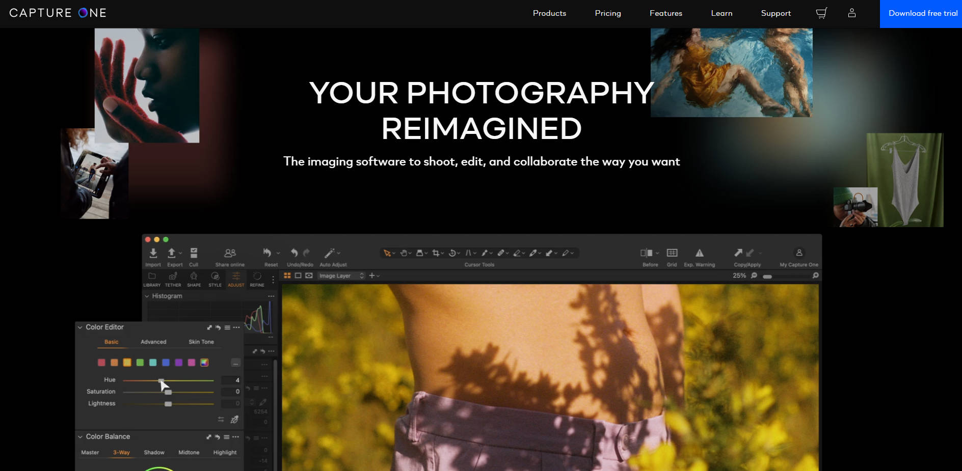Viewport: 962px width, 471px height.
Task: Click the Export icon in the toolbar
Action: (x=172, y=253)
